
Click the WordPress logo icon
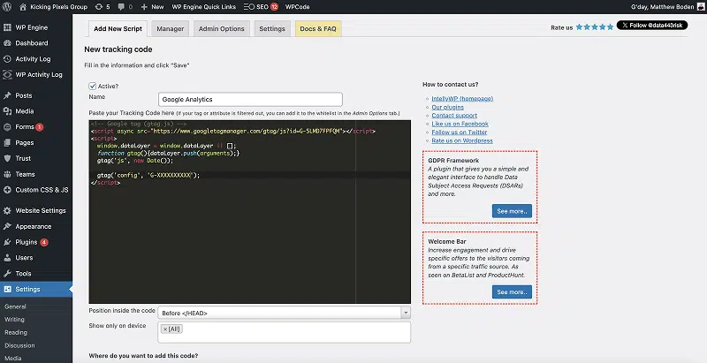click(x=7, y=7)
